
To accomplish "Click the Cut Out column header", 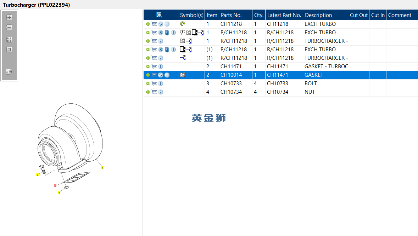I will pyautogui.click(x=358, y=15).
